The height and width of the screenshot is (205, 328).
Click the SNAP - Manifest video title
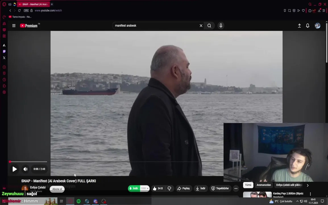click(x=59, y=181)
